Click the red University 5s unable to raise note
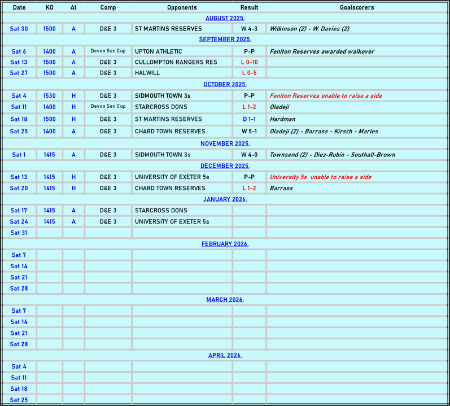 pos(320,177)
